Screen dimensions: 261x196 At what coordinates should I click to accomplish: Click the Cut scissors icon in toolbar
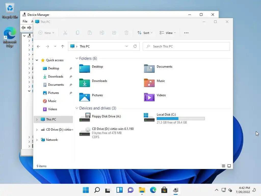click(65, 33)
